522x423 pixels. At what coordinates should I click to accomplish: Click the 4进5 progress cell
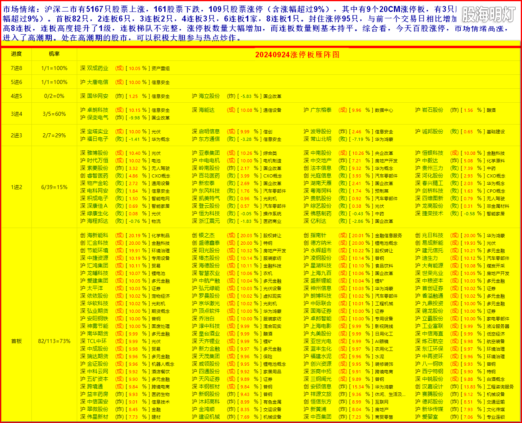pos(16,96)
